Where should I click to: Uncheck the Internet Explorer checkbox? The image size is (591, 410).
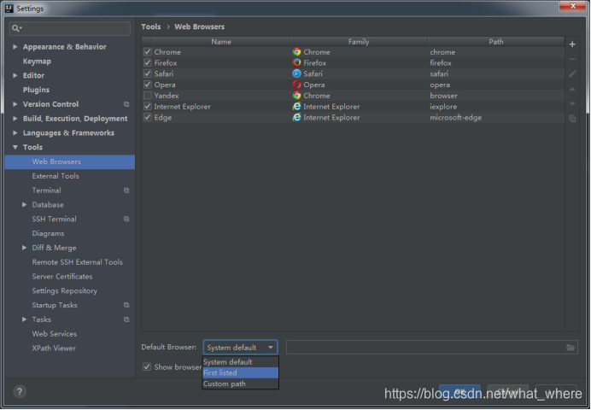pos(148,107)
